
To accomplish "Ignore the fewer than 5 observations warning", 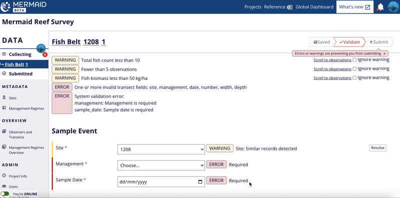I will coord(354,69).
